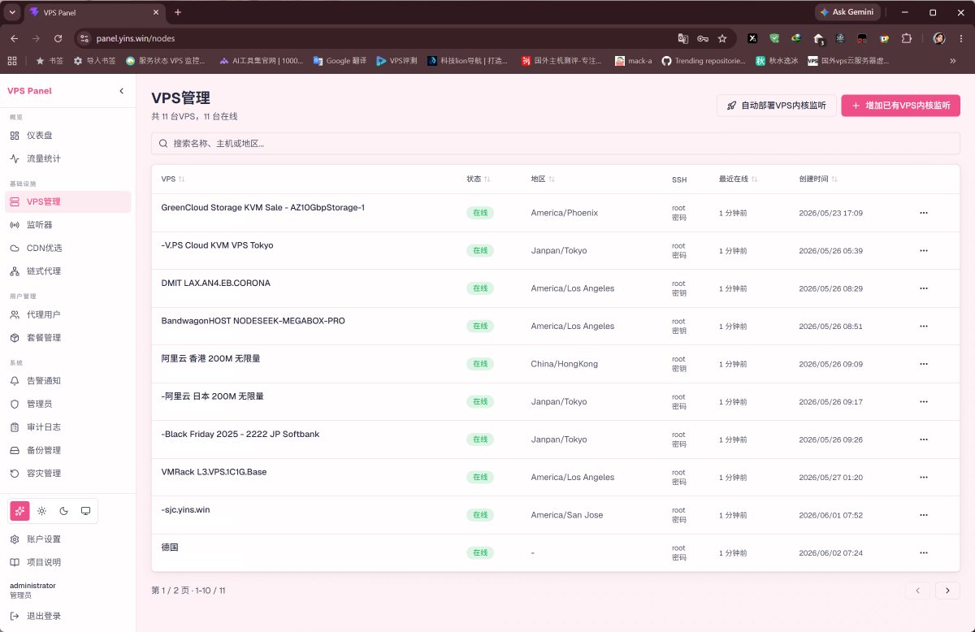Open 监听器 in sidebar

[67, 225]
